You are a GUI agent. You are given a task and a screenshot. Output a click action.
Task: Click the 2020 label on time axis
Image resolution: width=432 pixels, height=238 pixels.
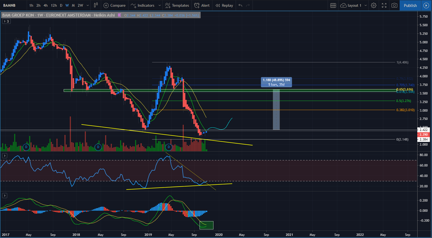coord(219,234)
